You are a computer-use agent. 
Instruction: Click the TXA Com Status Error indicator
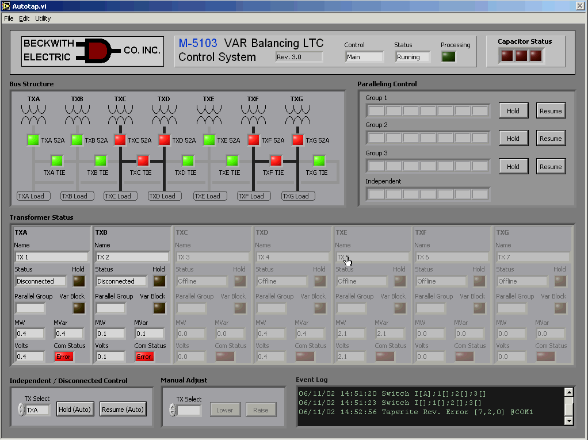point(63,357)
